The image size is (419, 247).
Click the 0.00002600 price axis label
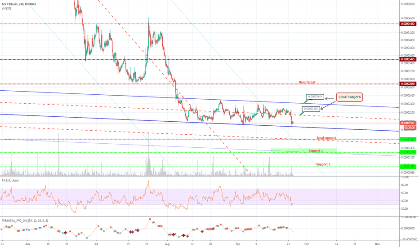[408, 96]
